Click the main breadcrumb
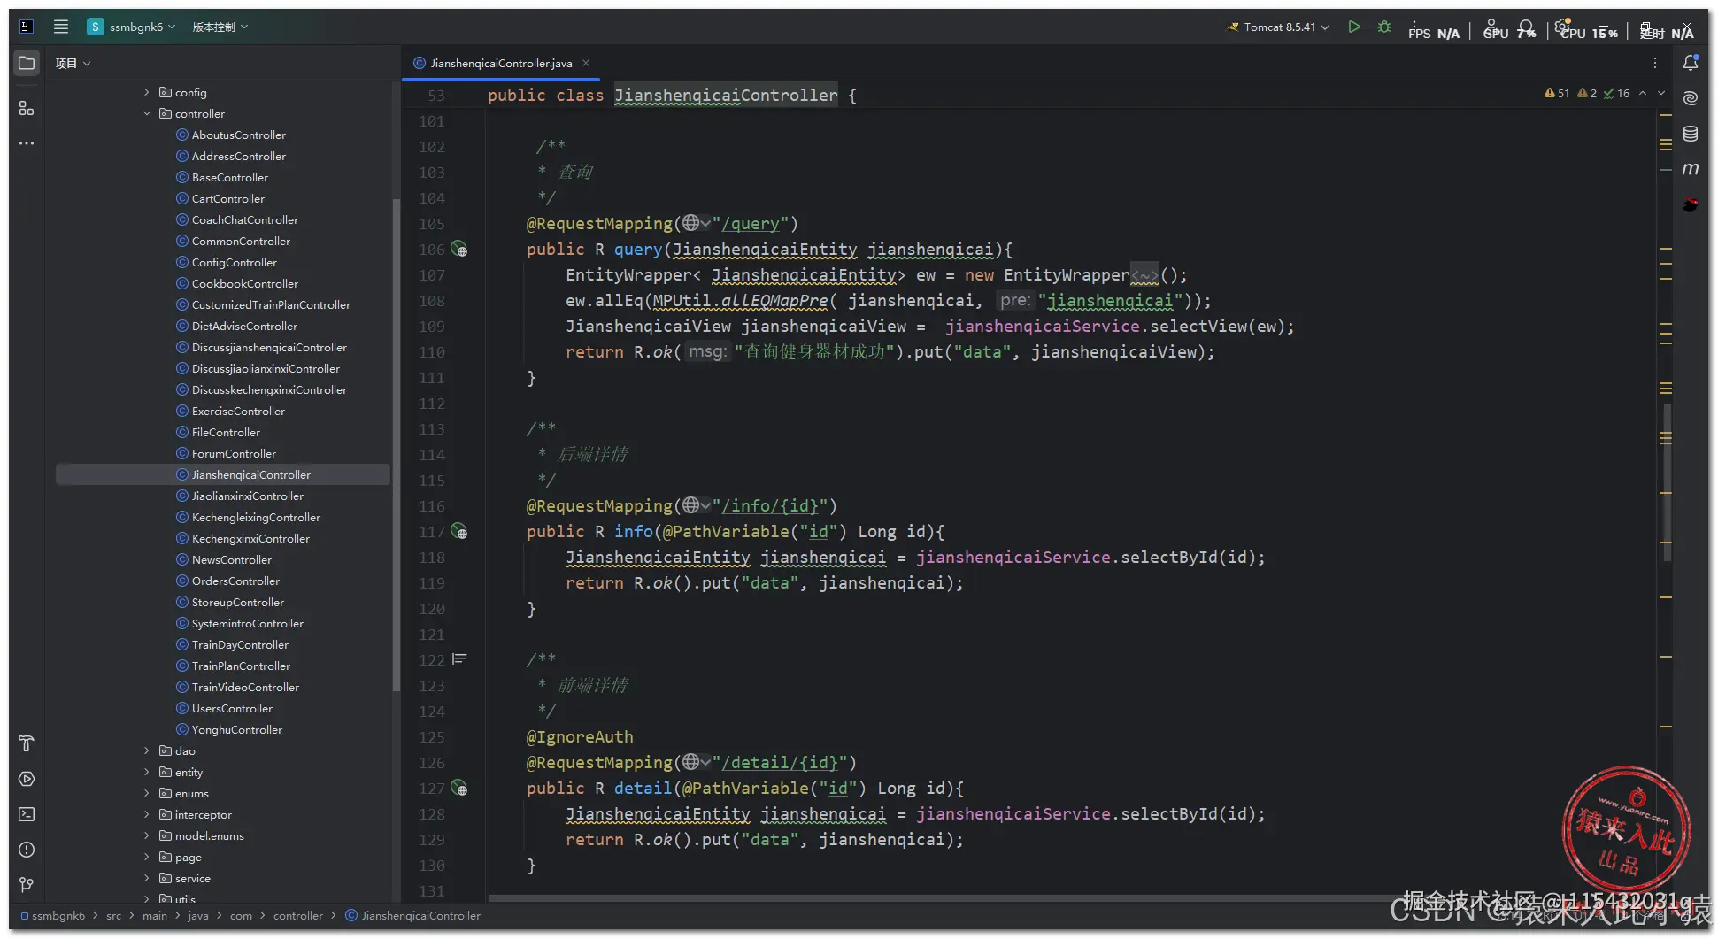The height and width of the screenshot is (939, 1718). (x=154, y=915)
